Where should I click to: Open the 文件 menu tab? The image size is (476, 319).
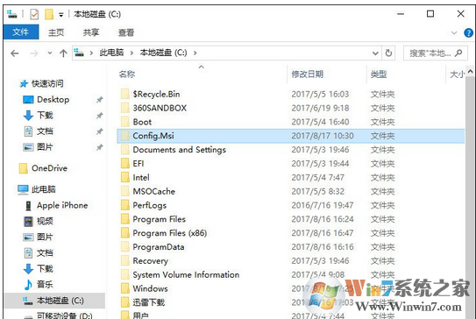[21, 32]
